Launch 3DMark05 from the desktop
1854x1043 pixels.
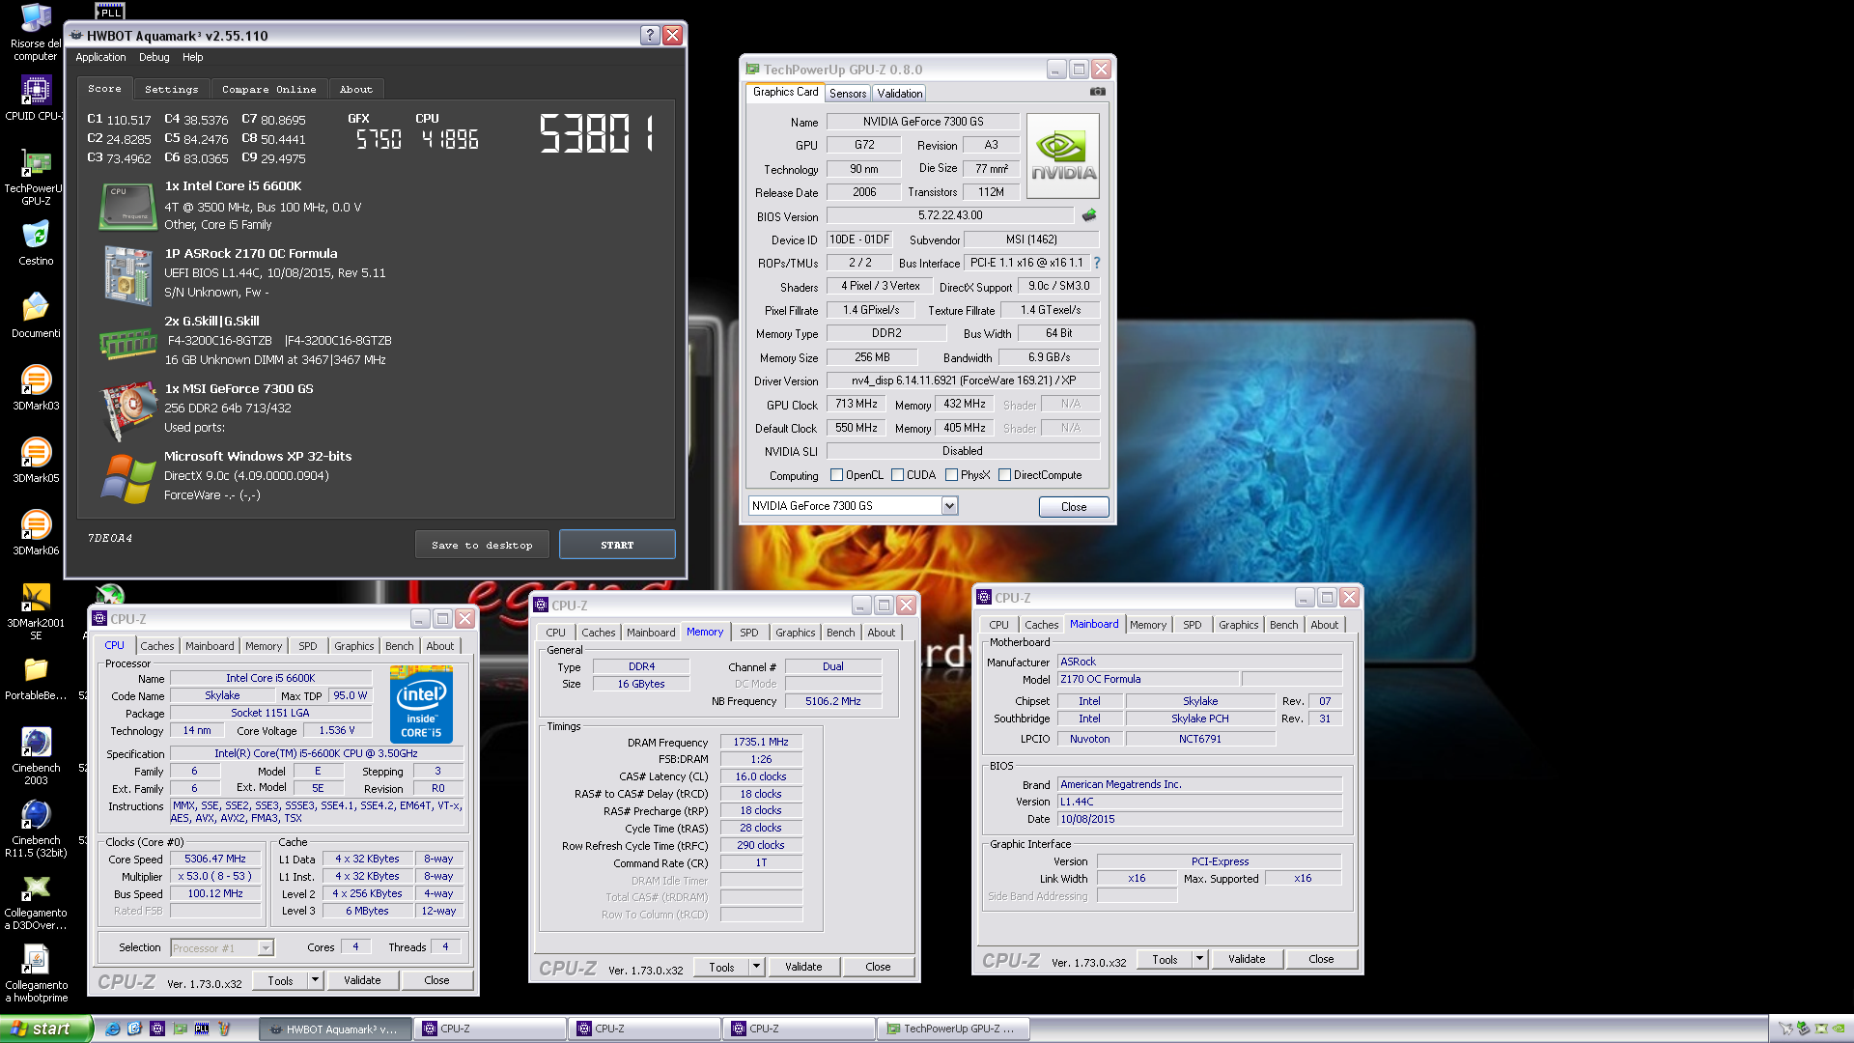pos(36,461)
